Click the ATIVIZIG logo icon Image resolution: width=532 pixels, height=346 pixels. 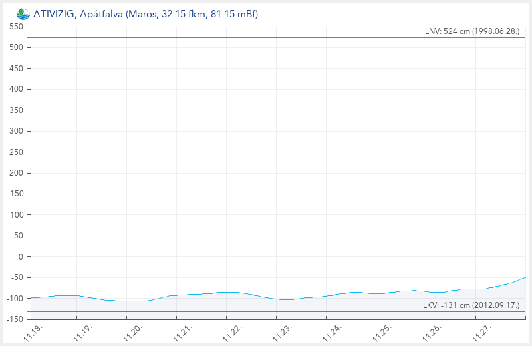tap(23, 13)
